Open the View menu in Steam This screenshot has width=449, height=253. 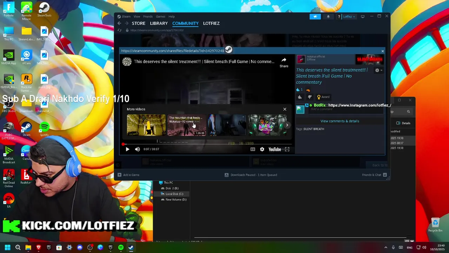click(137, 17)
